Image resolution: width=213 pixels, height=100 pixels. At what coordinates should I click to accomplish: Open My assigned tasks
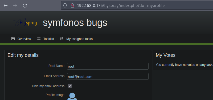pyautogui.click(x=79, y=39)
